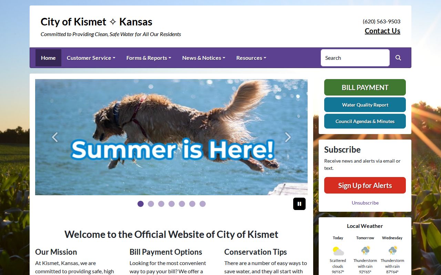
Task: Open the News & Notices dropdown
Action: (x=204, y=58)
